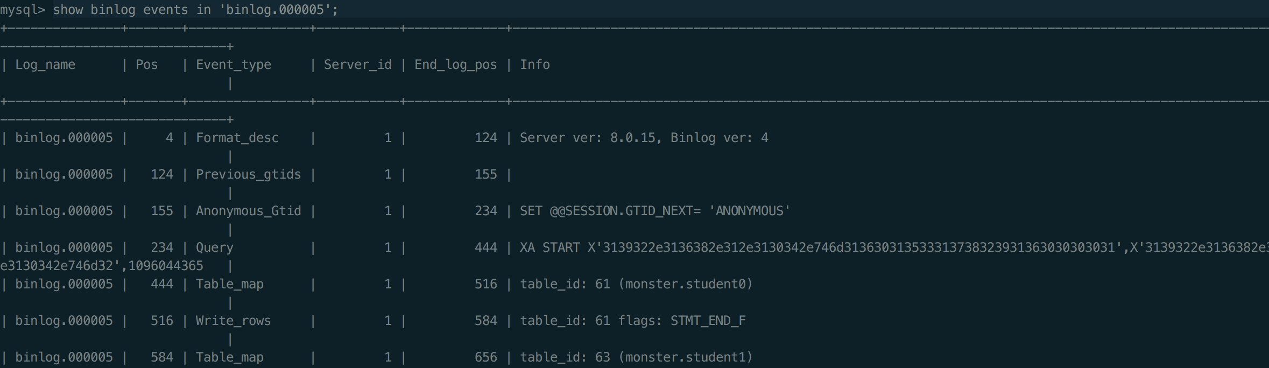Click the Format_desc event type cell
Image resolution: width=1269 pixels, height=368 pixels.
point(237,138)
